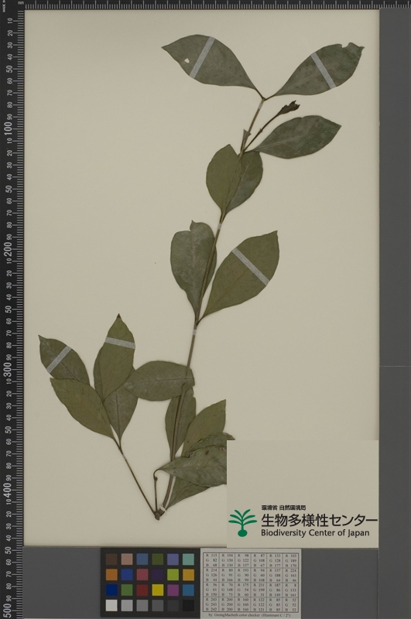The image size is (411, 619).
Task: Click the yellow swatch on color checker
Action: coord(157,590)
